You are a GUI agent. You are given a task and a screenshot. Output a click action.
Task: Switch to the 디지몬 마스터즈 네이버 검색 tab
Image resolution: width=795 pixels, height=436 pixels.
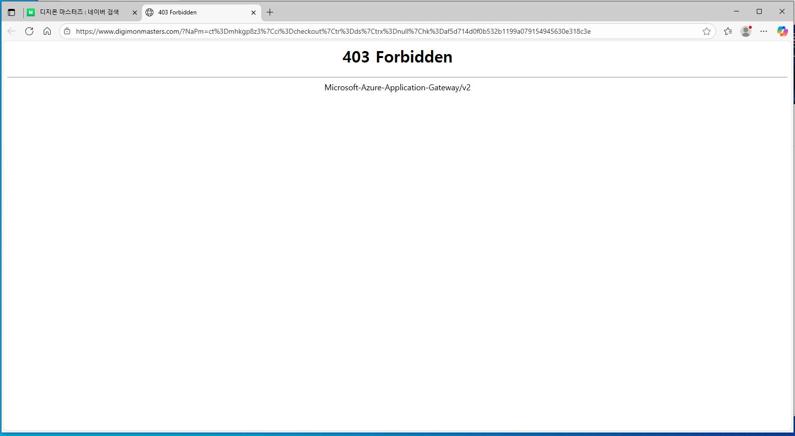[x=79, y=12]
